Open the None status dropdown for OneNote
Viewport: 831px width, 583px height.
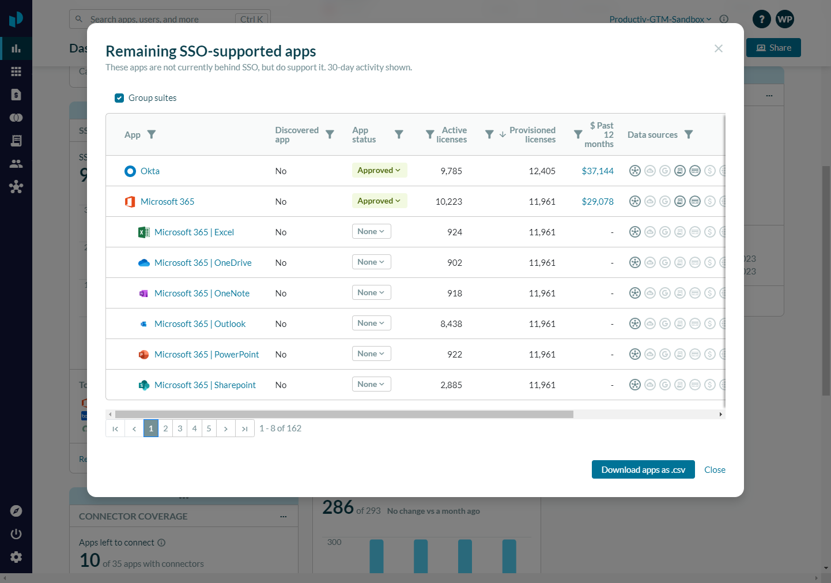372,292
